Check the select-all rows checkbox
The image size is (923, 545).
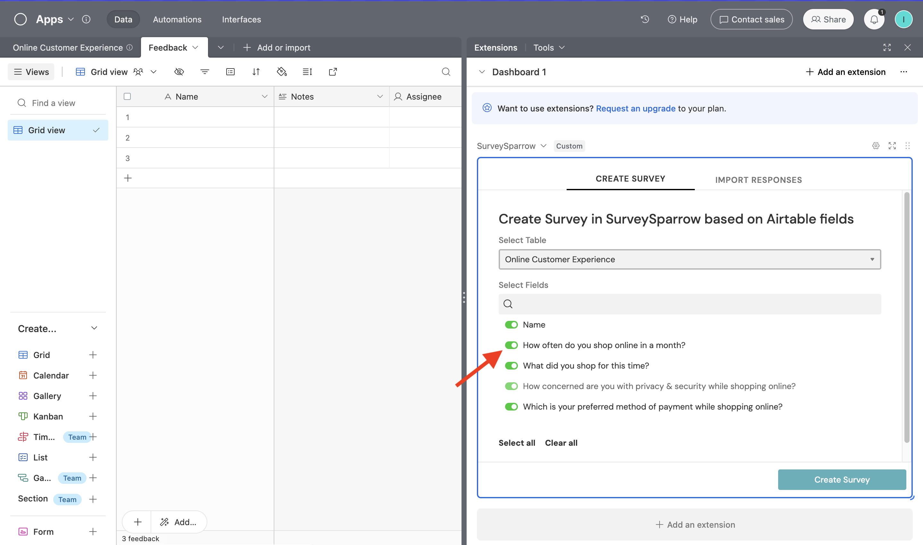pyautogui.click(x=127, y=97)
